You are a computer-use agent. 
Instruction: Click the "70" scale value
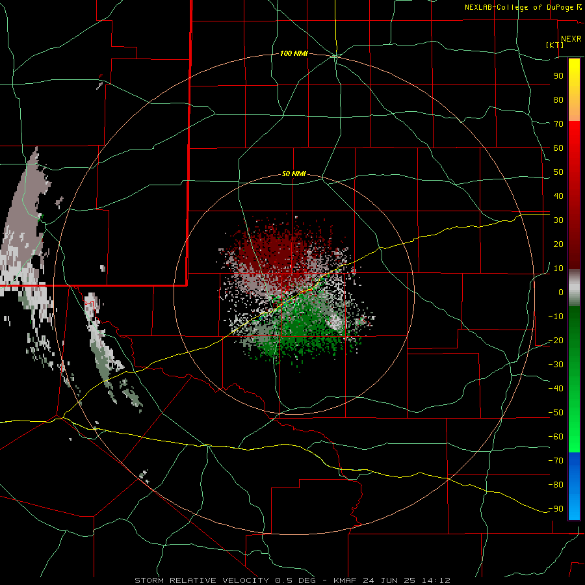558,124
